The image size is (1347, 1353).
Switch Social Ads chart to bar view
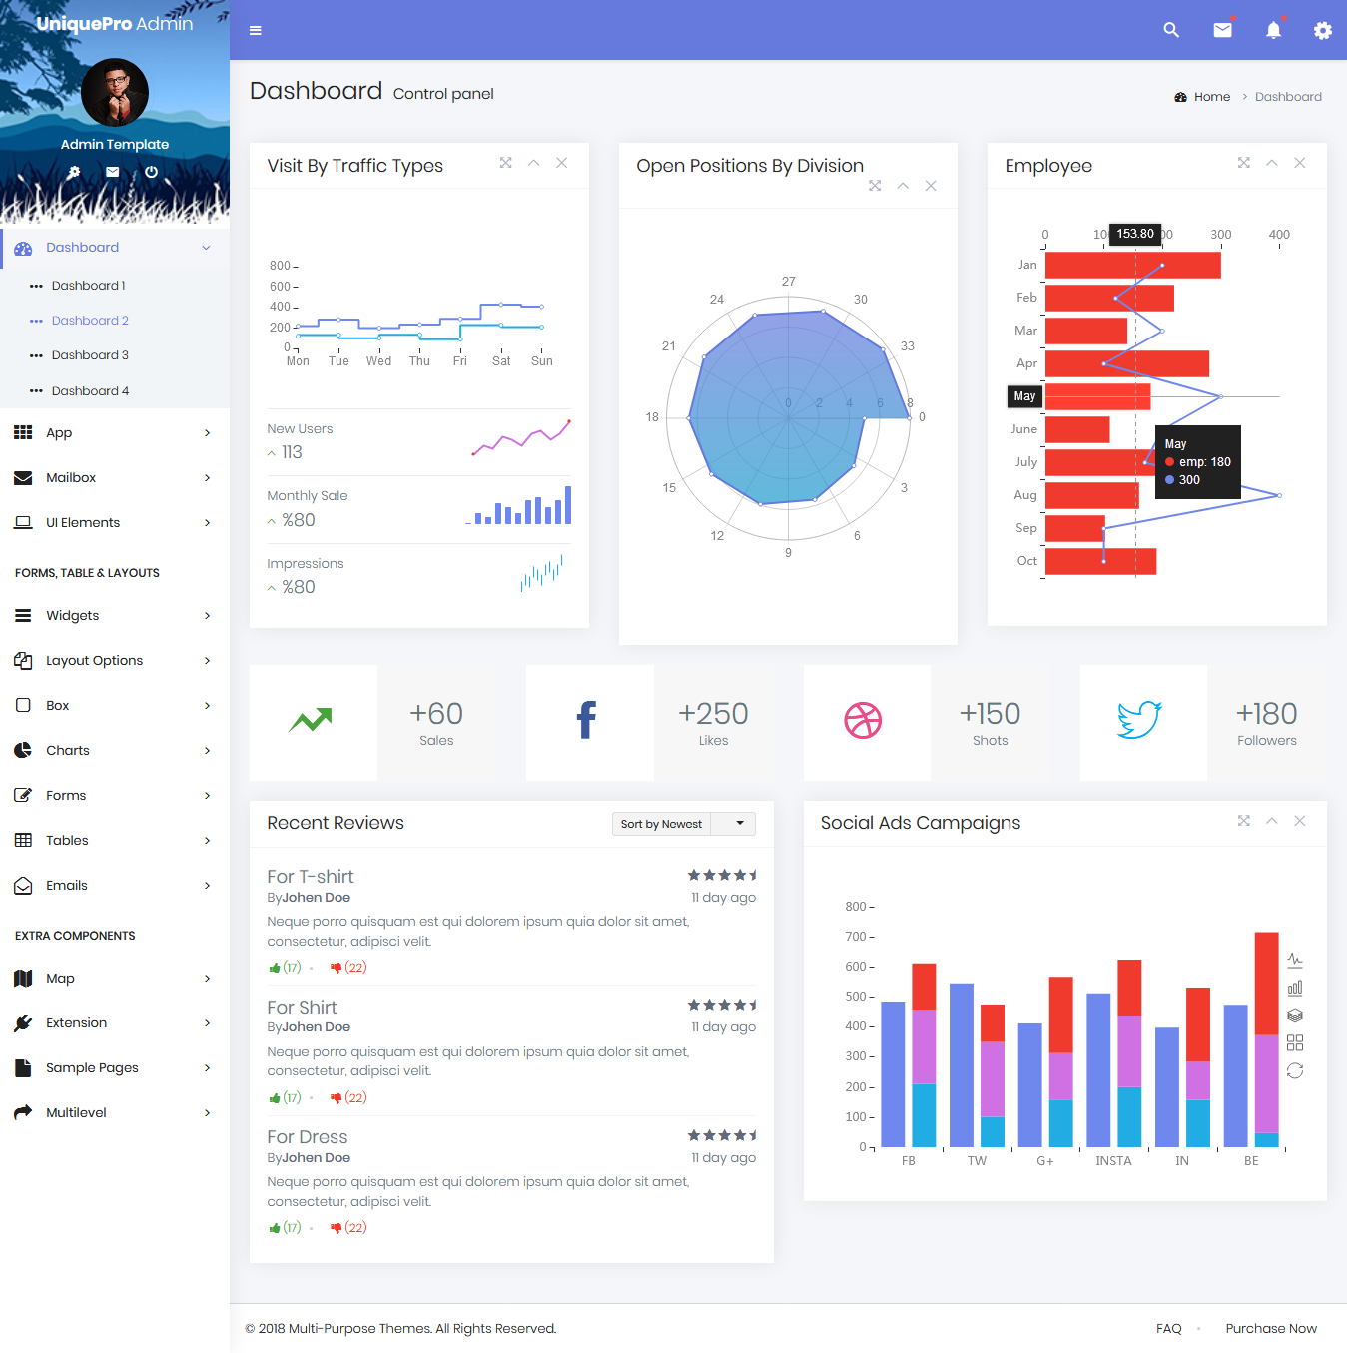click(x=1295, y=988)
